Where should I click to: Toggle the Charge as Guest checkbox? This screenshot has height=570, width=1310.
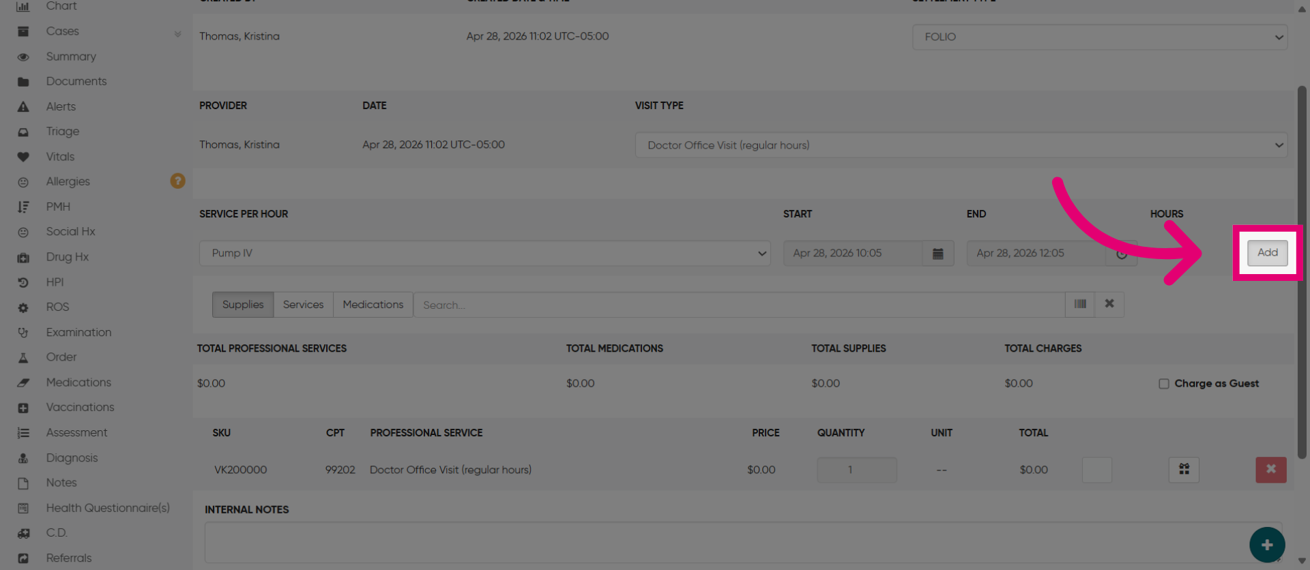1163,384
